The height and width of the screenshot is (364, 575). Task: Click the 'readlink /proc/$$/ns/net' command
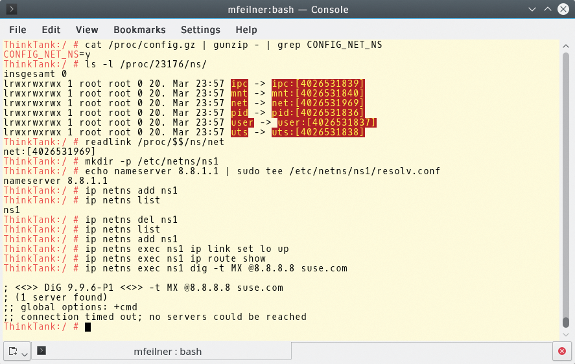(x=154, y=142)
